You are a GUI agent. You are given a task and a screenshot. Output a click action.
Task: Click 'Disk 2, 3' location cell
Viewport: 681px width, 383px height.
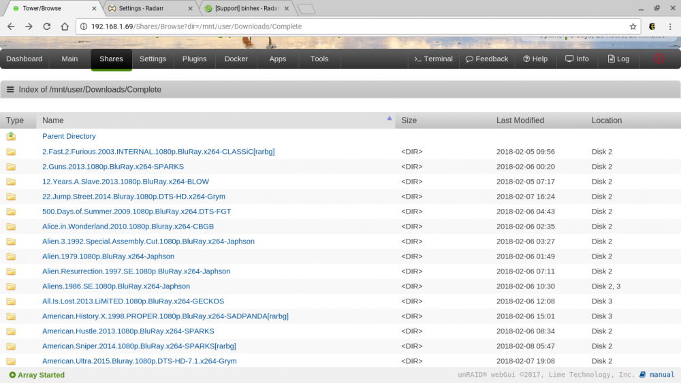point(606,286)
